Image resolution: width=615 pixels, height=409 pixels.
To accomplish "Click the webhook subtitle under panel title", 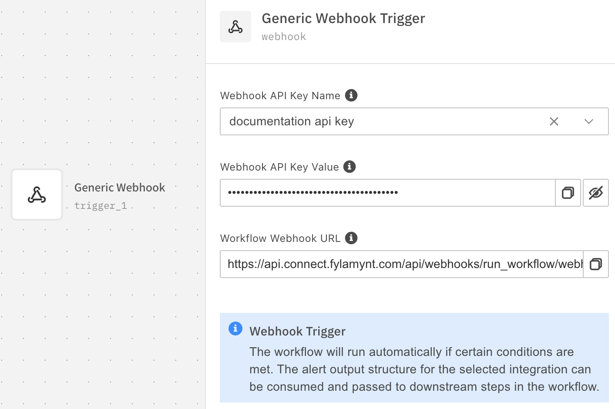I will click(284, 37).
